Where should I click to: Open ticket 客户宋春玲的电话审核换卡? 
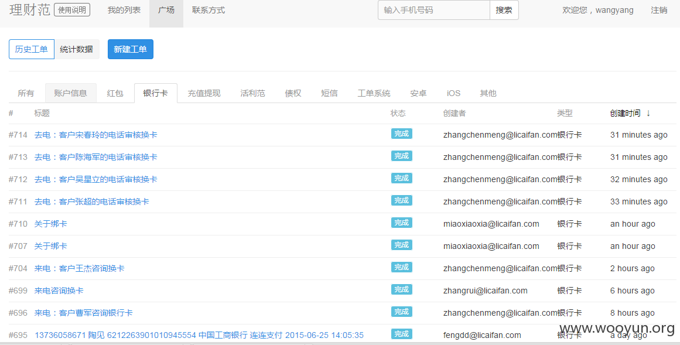pos(96,135)
